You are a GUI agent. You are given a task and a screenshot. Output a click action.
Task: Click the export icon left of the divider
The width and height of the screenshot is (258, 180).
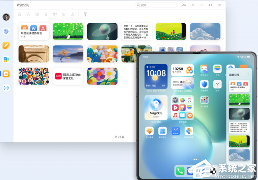point(73,14)
